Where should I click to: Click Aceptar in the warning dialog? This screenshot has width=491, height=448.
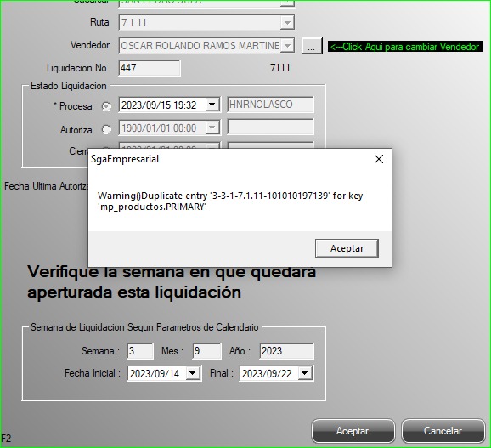click(x=347, y=248)
